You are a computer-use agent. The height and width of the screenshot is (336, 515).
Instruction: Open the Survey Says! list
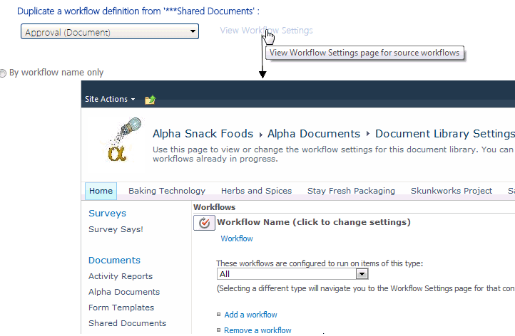coord(116,229)
